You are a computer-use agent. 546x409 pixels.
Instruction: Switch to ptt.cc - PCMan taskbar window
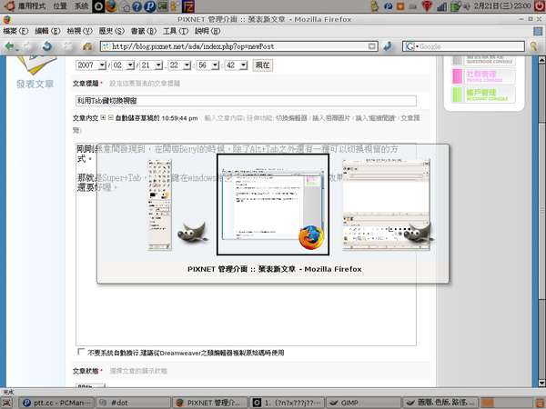(x=56, y=403)
